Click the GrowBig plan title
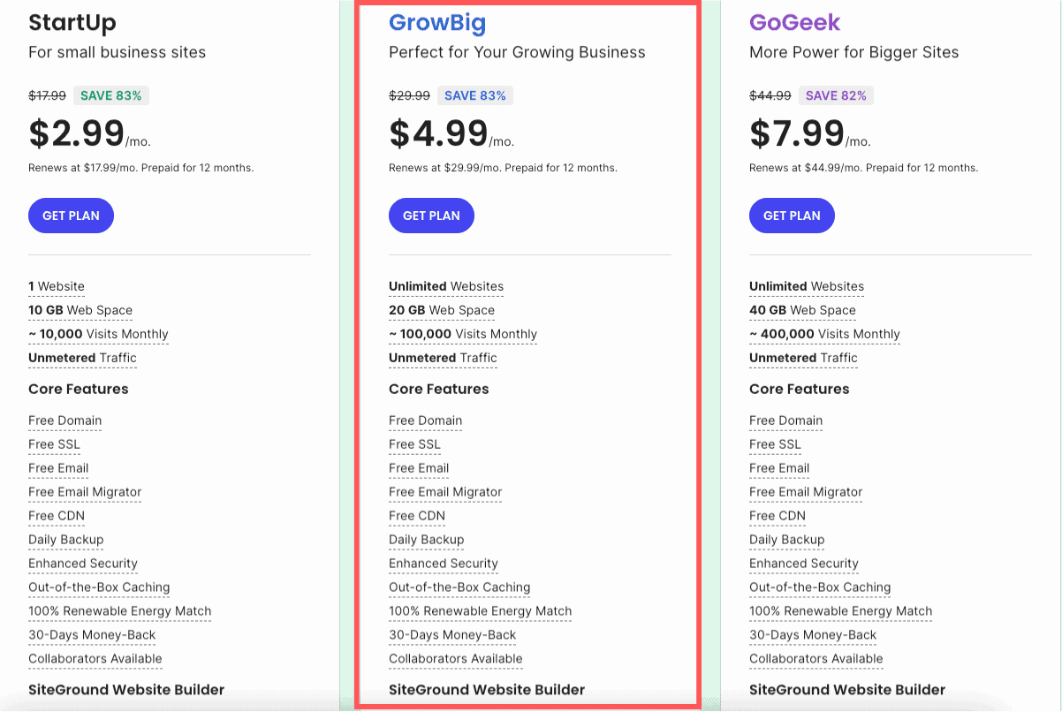The height and width of the screenshot is (712, 1062). (x=436, y=22)
